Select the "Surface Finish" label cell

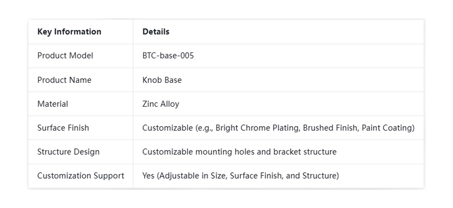click(x=63, y=128)
